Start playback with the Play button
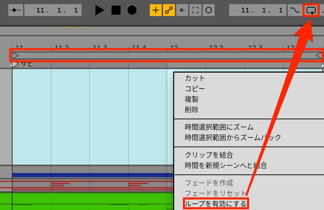 [100, 10]
